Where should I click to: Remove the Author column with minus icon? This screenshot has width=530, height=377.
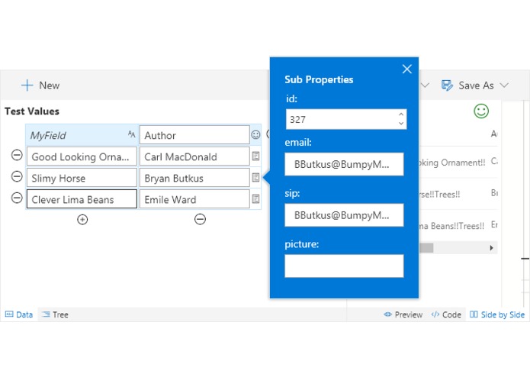200,220
